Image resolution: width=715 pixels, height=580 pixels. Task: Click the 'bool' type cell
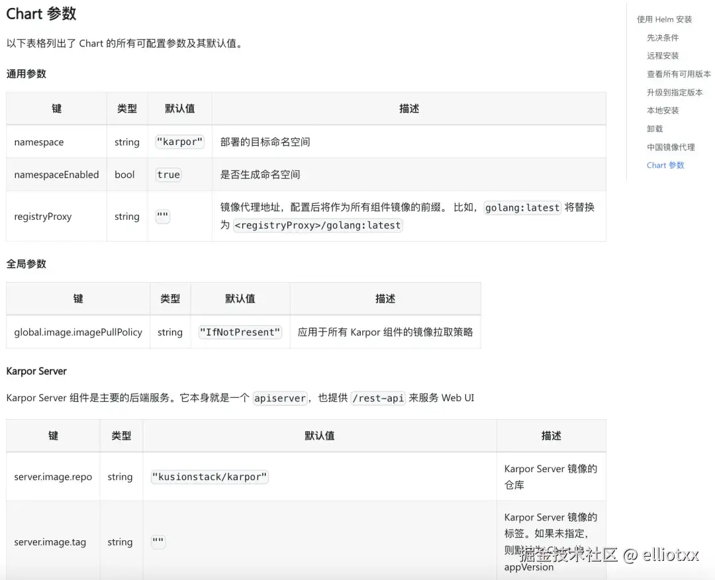[x=127, y=175]
